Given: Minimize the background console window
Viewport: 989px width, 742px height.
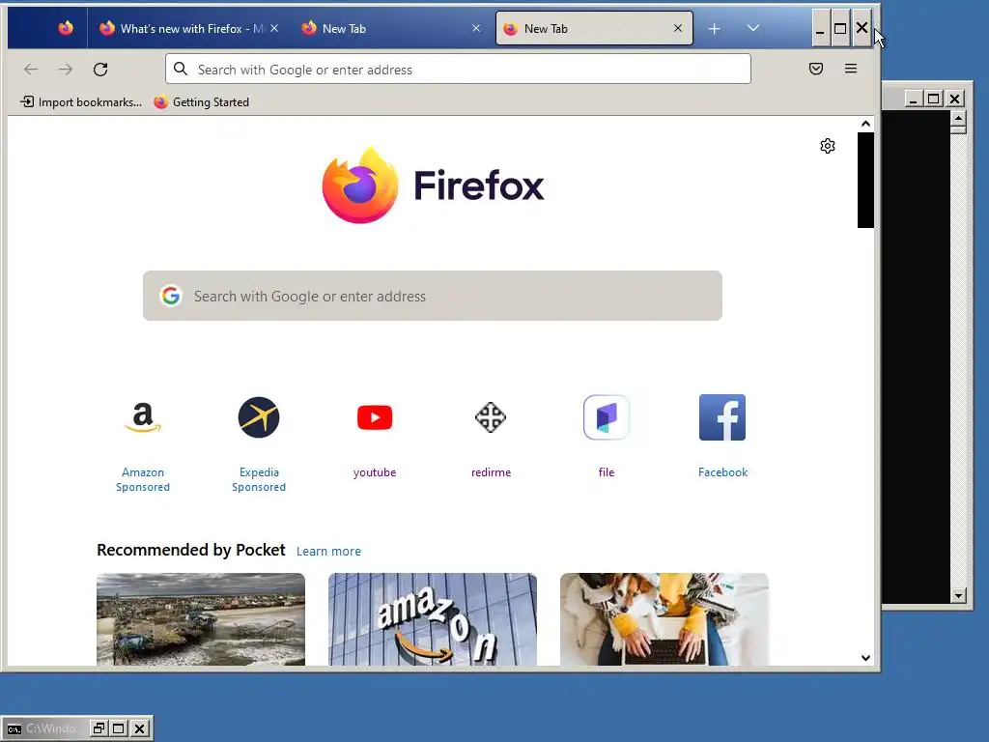Looking at the screenshot, I should (913, 100).
